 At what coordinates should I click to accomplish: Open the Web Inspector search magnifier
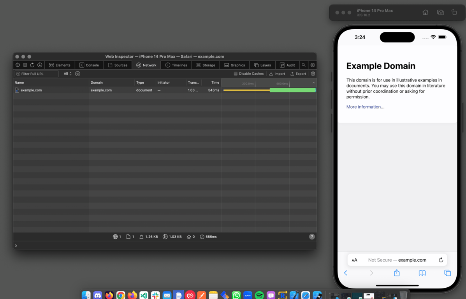pos(303,65)
